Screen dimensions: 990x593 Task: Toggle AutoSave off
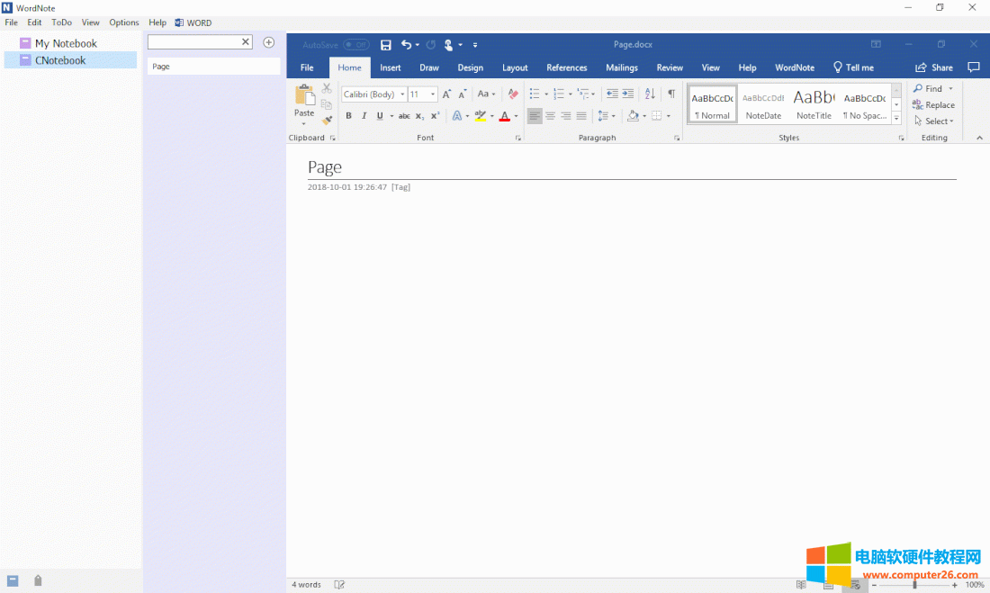click(x=356, y=44)
